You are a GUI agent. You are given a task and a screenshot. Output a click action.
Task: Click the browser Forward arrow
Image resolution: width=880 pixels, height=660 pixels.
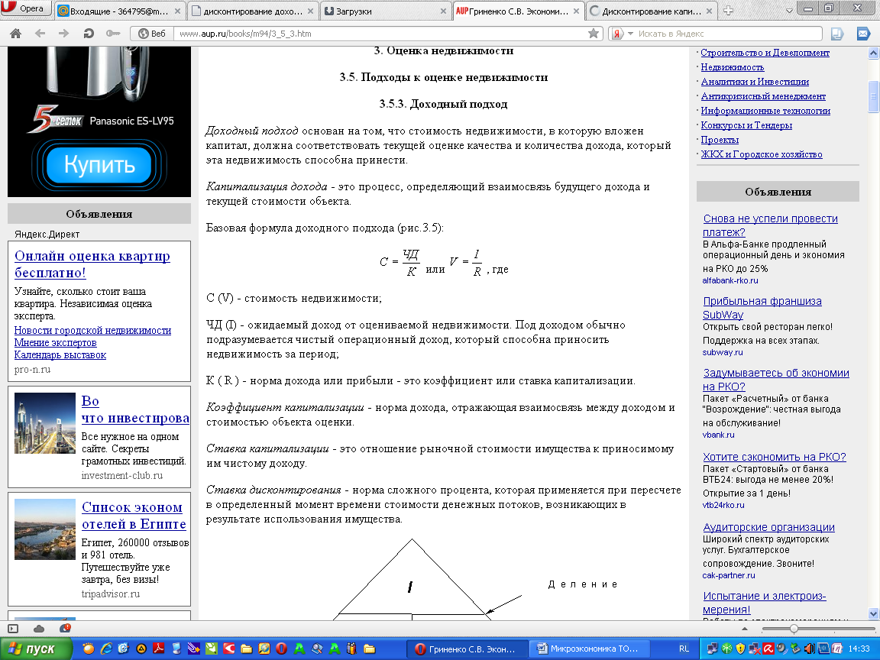pos(63,34)
